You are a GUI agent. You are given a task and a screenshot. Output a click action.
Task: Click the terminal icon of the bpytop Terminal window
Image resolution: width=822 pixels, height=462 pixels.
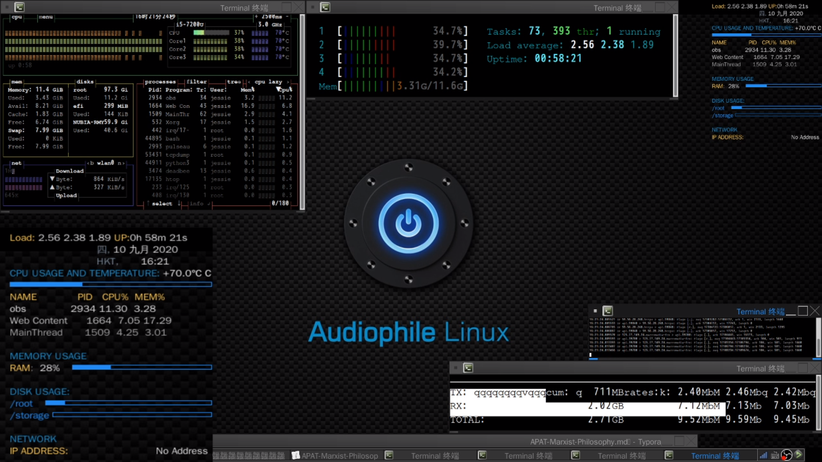(x=19, y=7)
